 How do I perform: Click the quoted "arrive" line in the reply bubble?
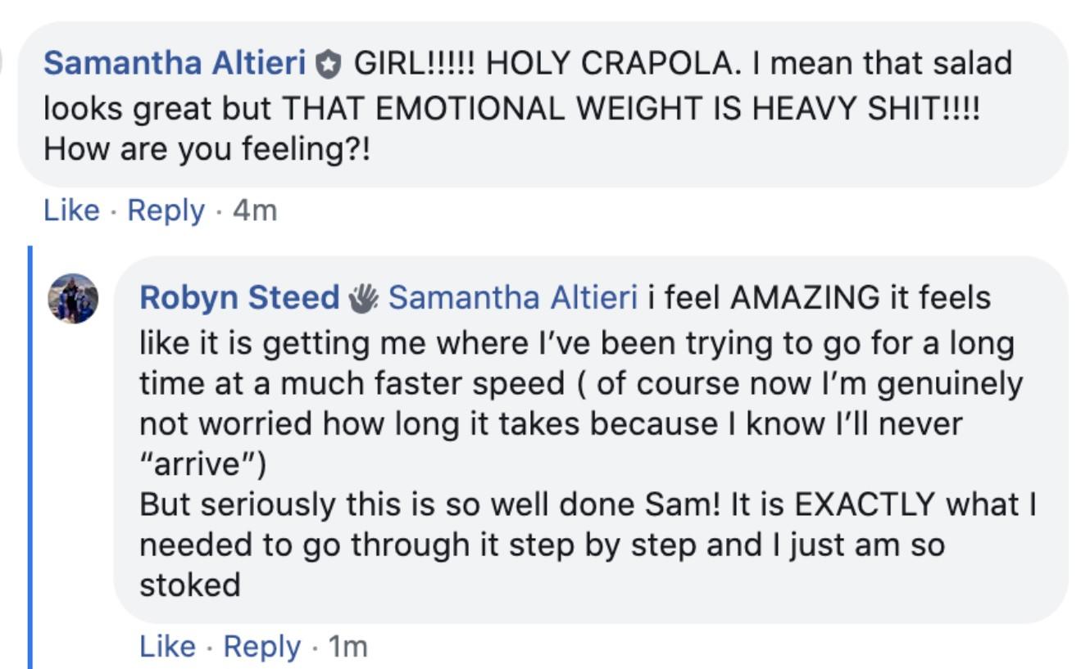(x=203, y=464)
